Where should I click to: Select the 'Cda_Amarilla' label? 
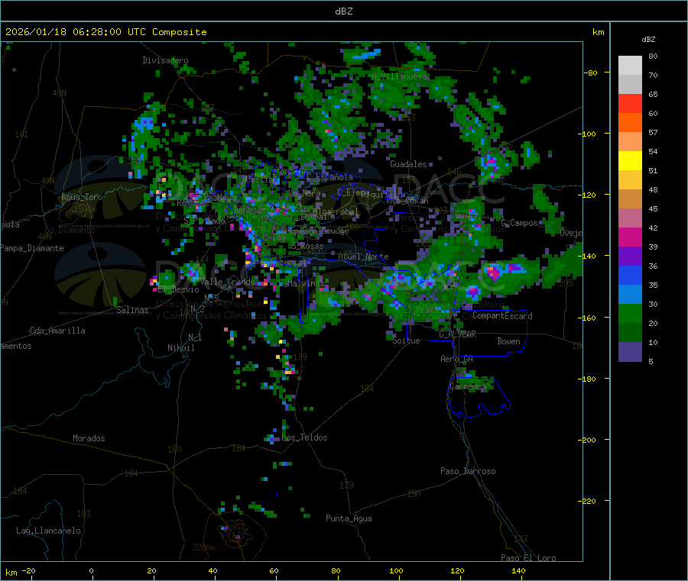(57, 331)
